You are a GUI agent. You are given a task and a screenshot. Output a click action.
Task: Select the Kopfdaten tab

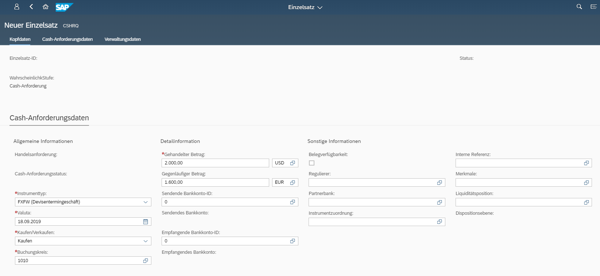pos(20,39)
